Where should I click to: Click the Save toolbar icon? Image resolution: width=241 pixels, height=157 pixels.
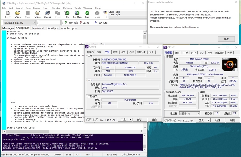click(x=28, y=14)
